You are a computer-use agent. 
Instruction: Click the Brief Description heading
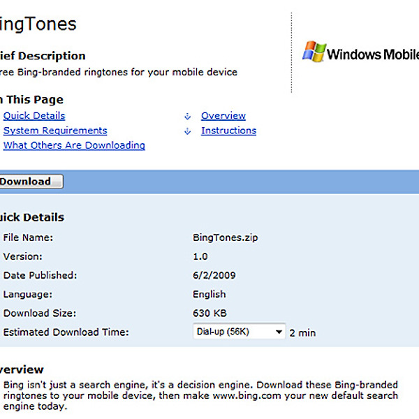pos(42,56)
